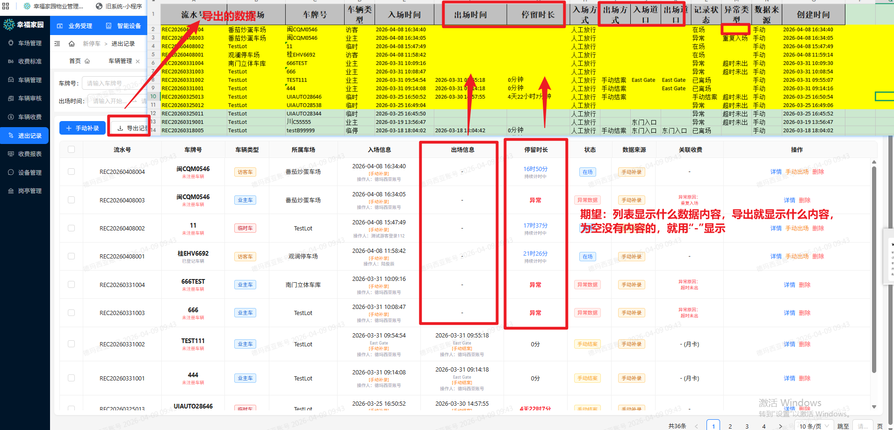Click the 手动补录 button
Screen dimensions: 894x430
coord(82,128)
